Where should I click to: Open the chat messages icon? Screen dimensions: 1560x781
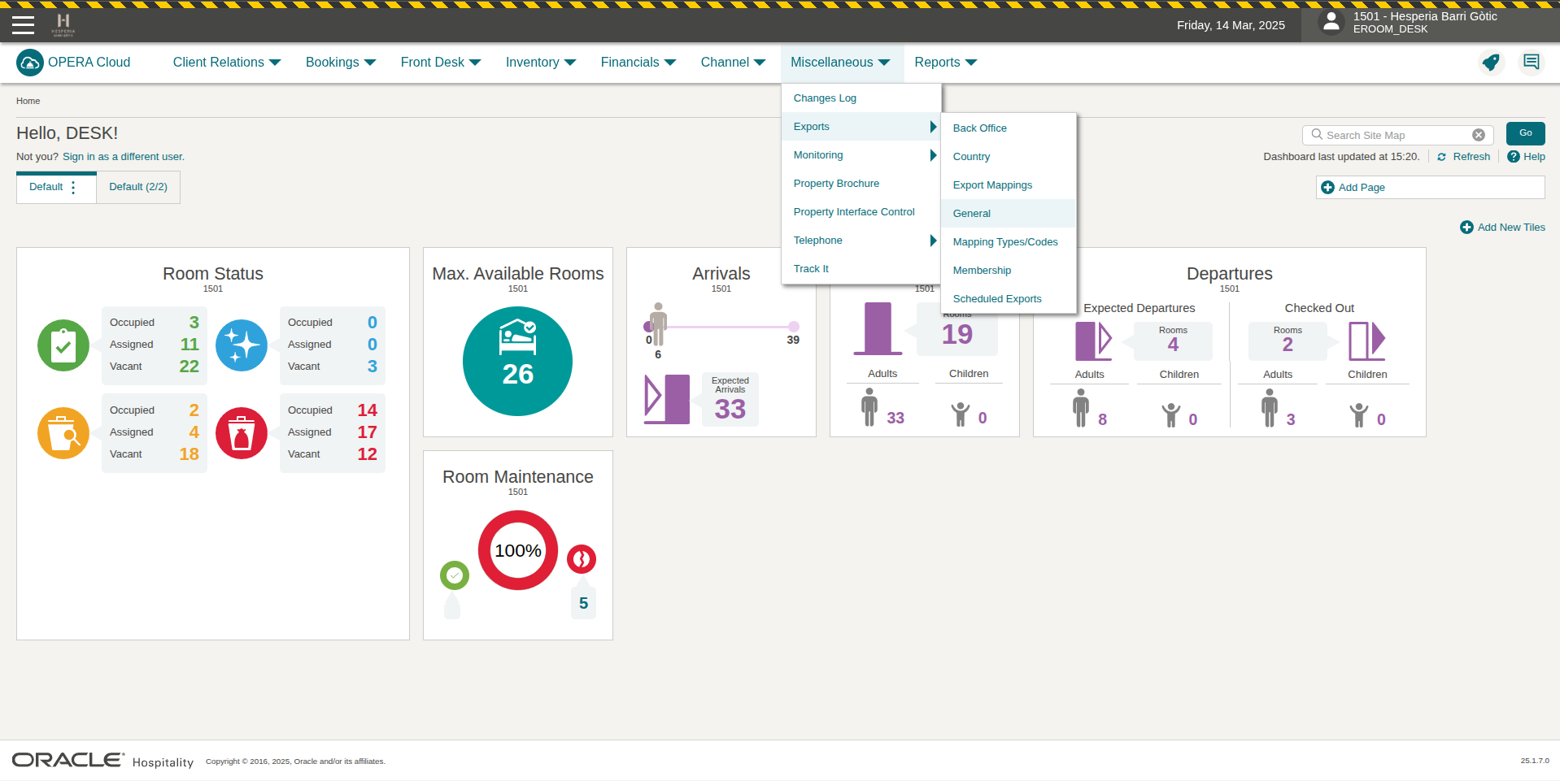[1531, 63]
